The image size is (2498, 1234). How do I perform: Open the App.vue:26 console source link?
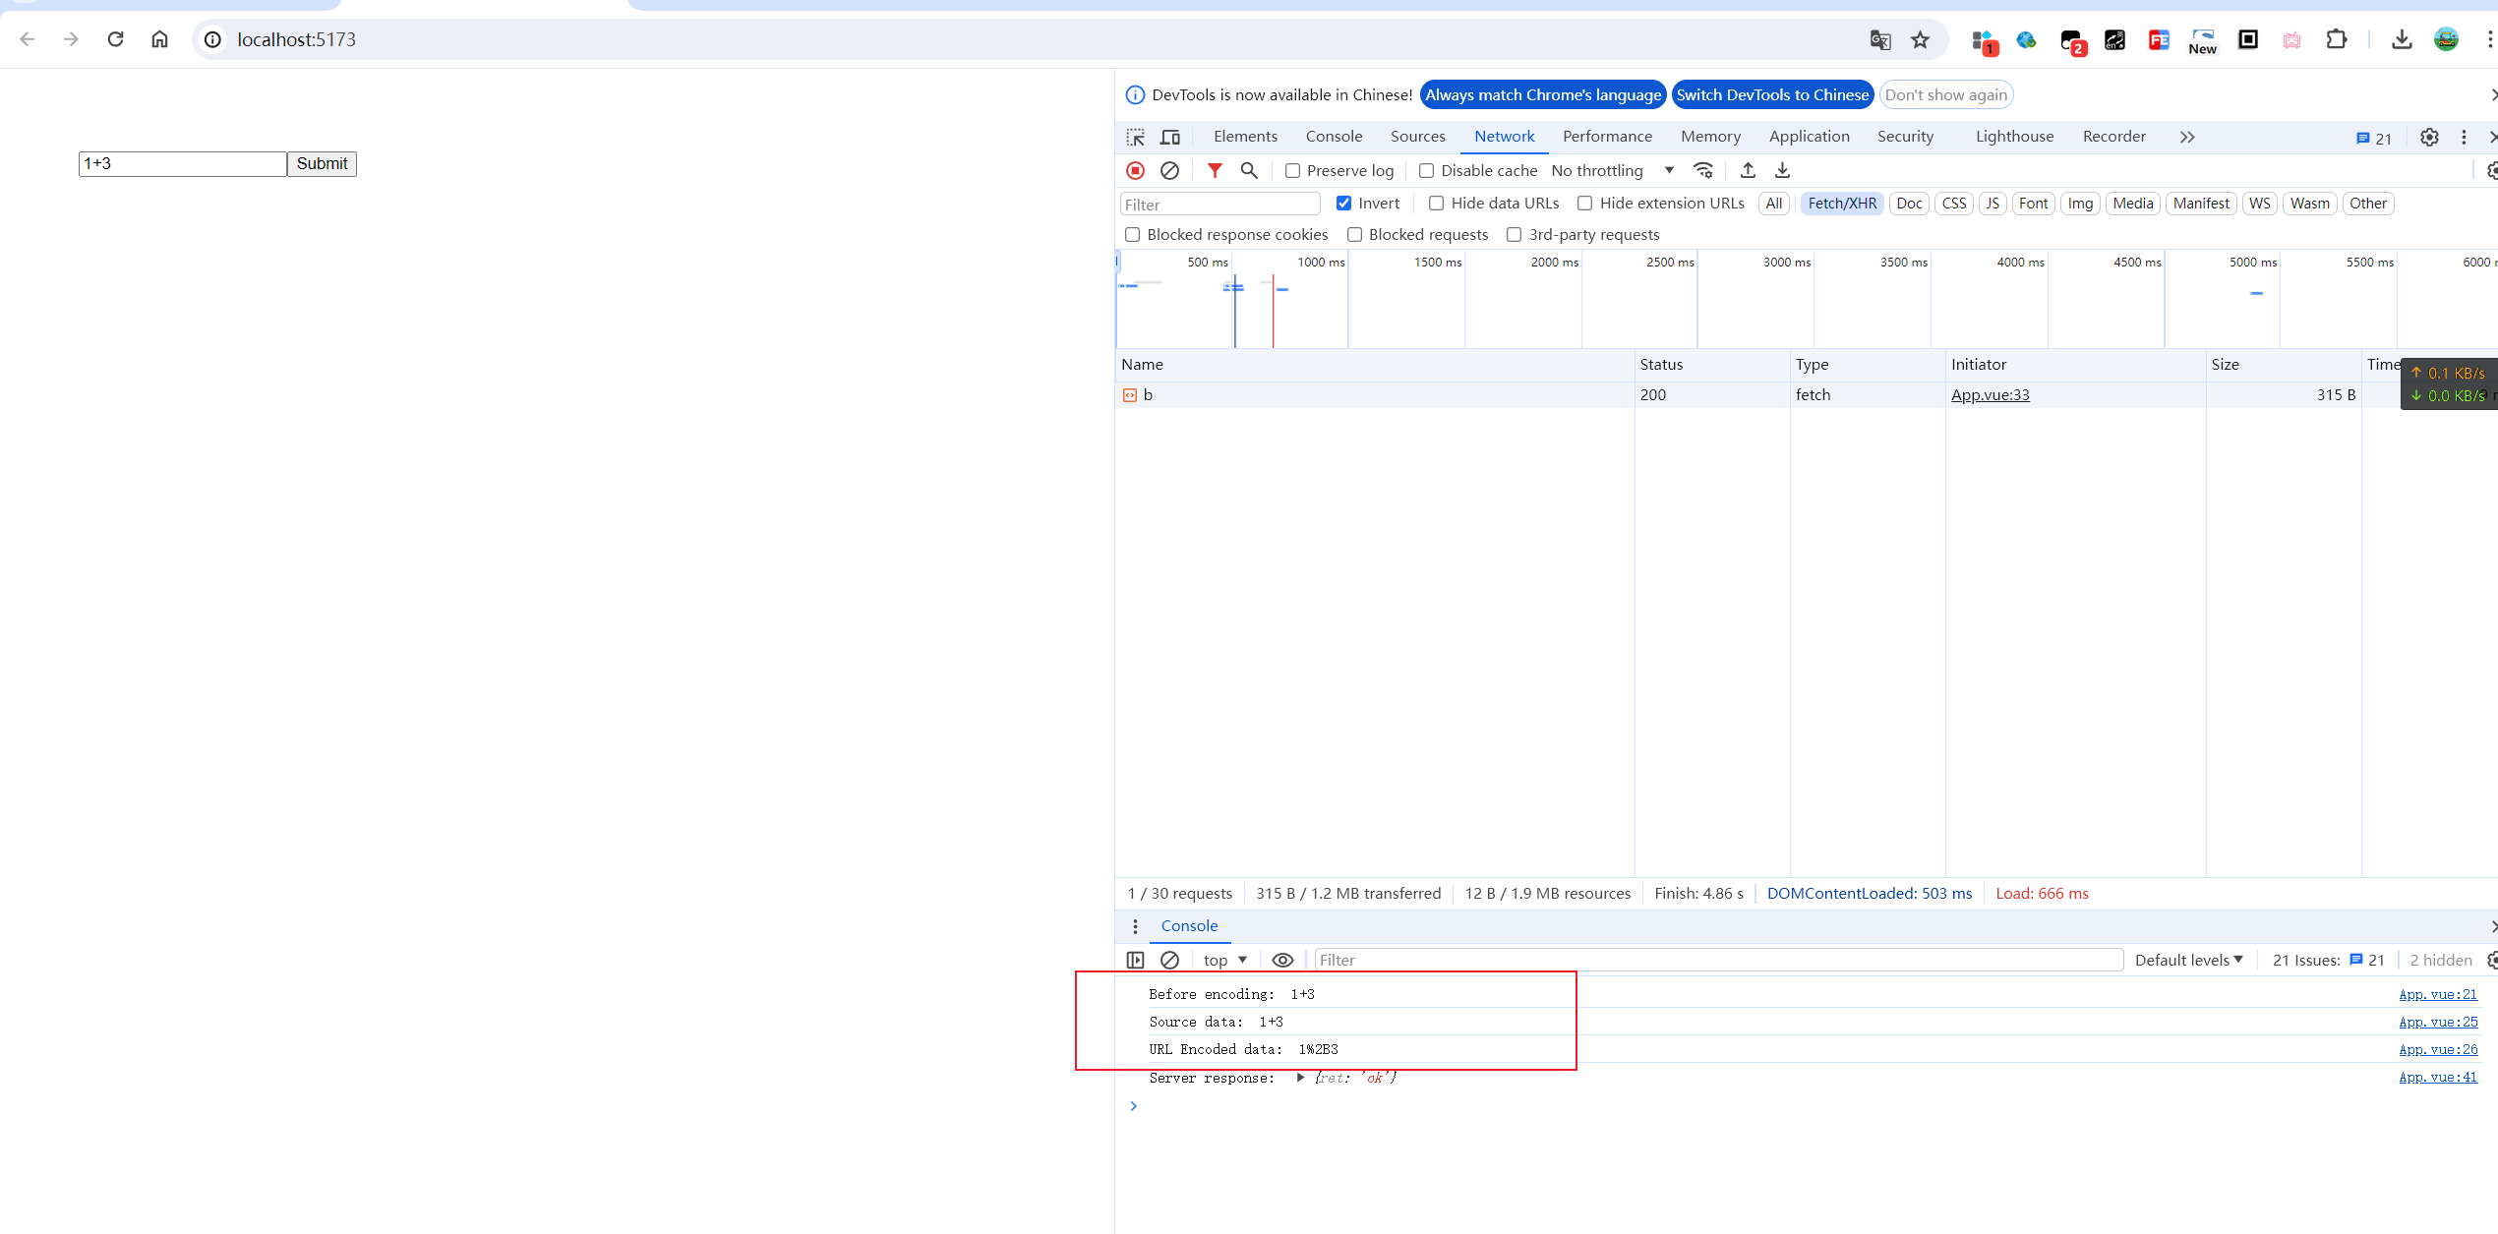[x=2438, y=1050]
